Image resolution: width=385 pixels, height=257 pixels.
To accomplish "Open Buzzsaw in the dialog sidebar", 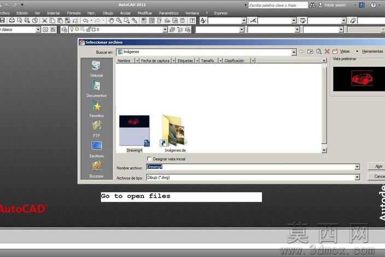I will [96, 169].
